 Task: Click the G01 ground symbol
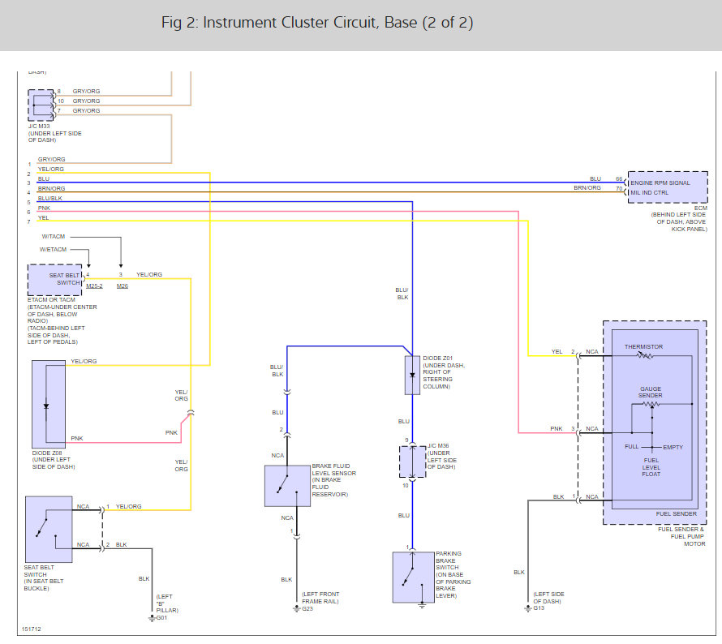[152, 618]
